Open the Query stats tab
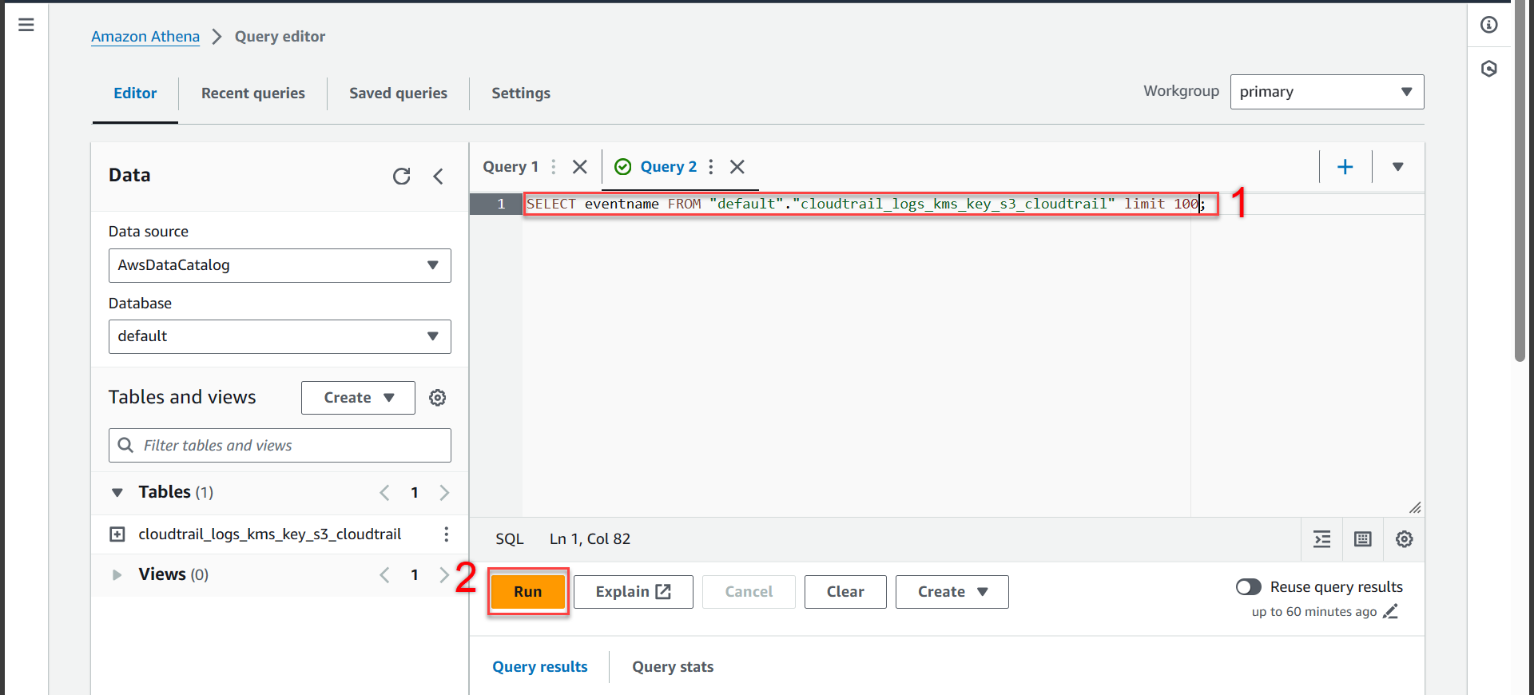 (x=673, y=667)
